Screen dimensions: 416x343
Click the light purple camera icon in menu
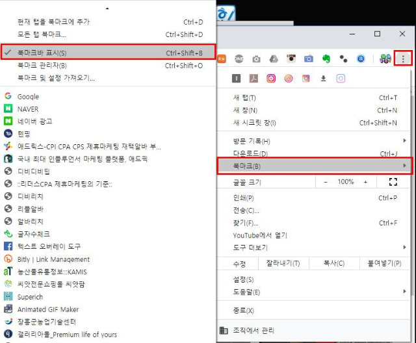[x=341, y=79]
